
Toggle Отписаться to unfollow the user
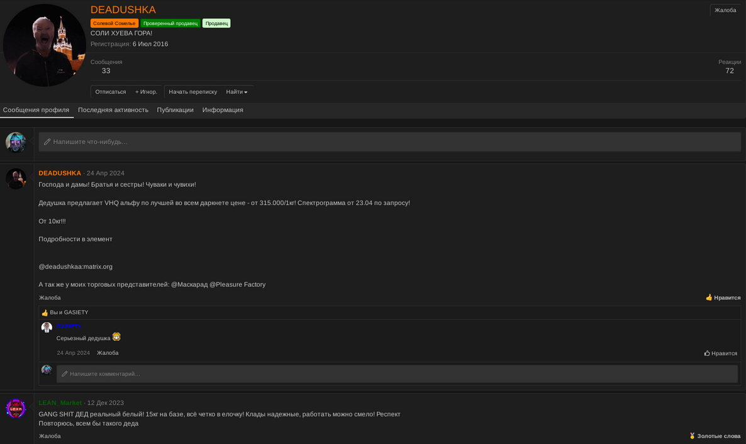(x=111, y=92)
